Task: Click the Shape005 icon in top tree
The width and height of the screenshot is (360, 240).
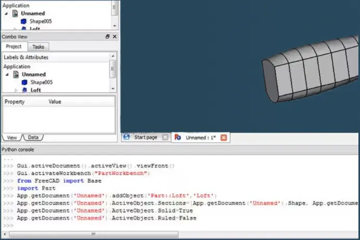Action: [25, 22]
